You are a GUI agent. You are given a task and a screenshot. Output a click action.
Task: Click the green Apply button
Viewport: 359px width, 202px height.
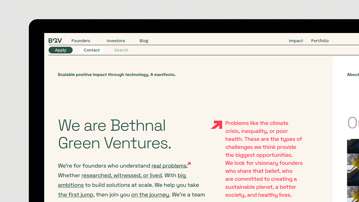(61, 50)
